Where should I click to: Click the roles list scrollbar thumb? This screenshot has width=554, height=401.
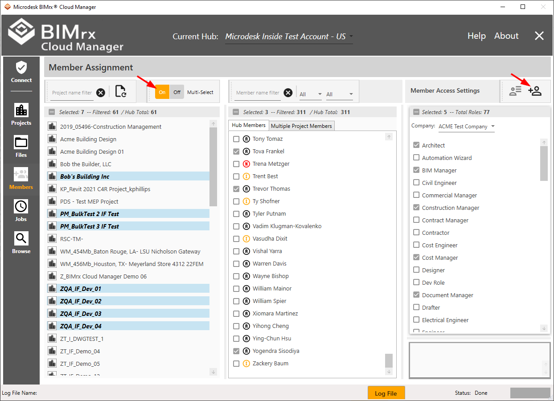click(x=544, y=163)
